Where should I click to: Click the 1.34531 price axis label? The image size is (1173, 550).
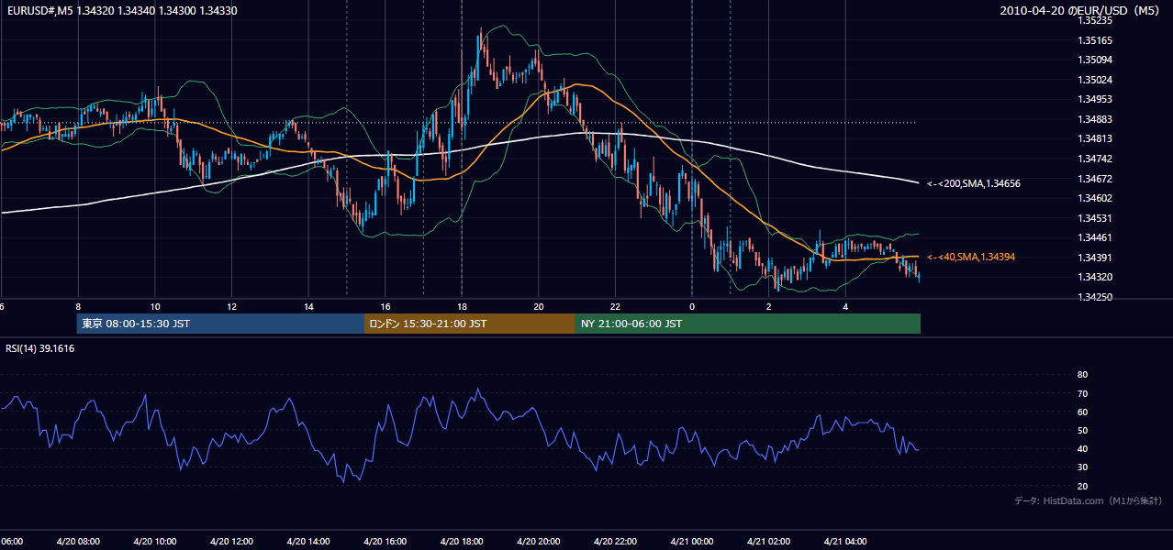pos(1095,218)
